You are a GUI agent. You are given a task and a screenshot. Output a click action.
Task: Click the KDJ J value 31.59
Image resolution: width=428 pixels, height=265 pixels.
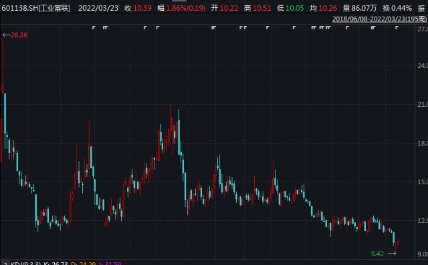pos(112,264)
